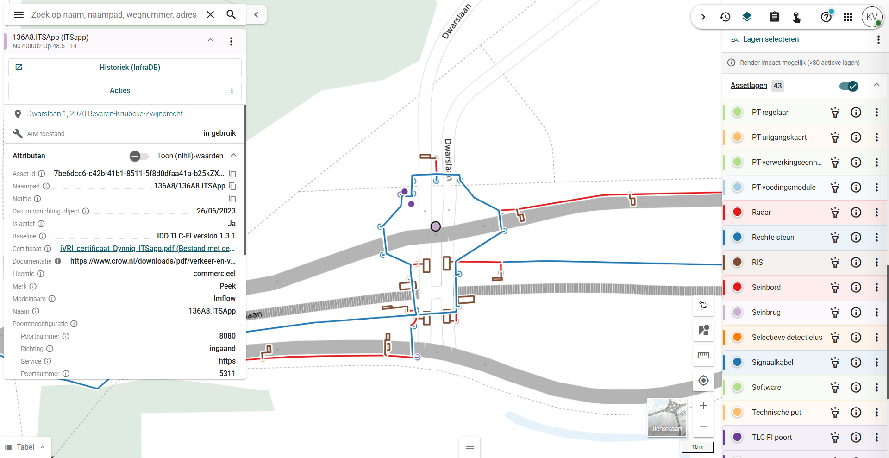Collapse the 136A8.ITSApp asset card
Viewport: 889px width, 458px height.
tap(210, 40)
